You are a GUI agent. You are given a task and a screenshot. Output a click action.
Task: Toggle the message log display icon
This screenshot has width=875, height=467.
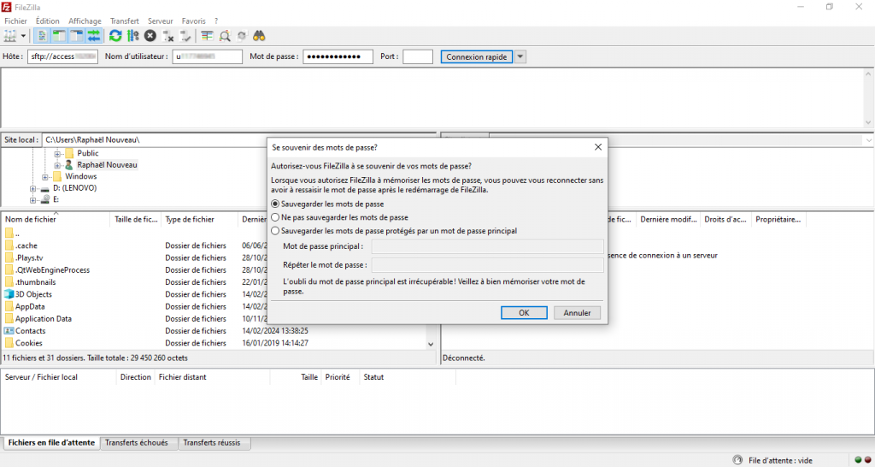point(42,36)
